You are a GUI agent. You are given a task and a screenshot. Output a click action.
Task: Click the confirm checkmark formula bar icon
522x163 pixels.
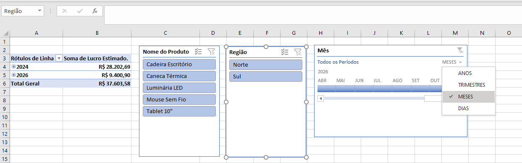80,11
